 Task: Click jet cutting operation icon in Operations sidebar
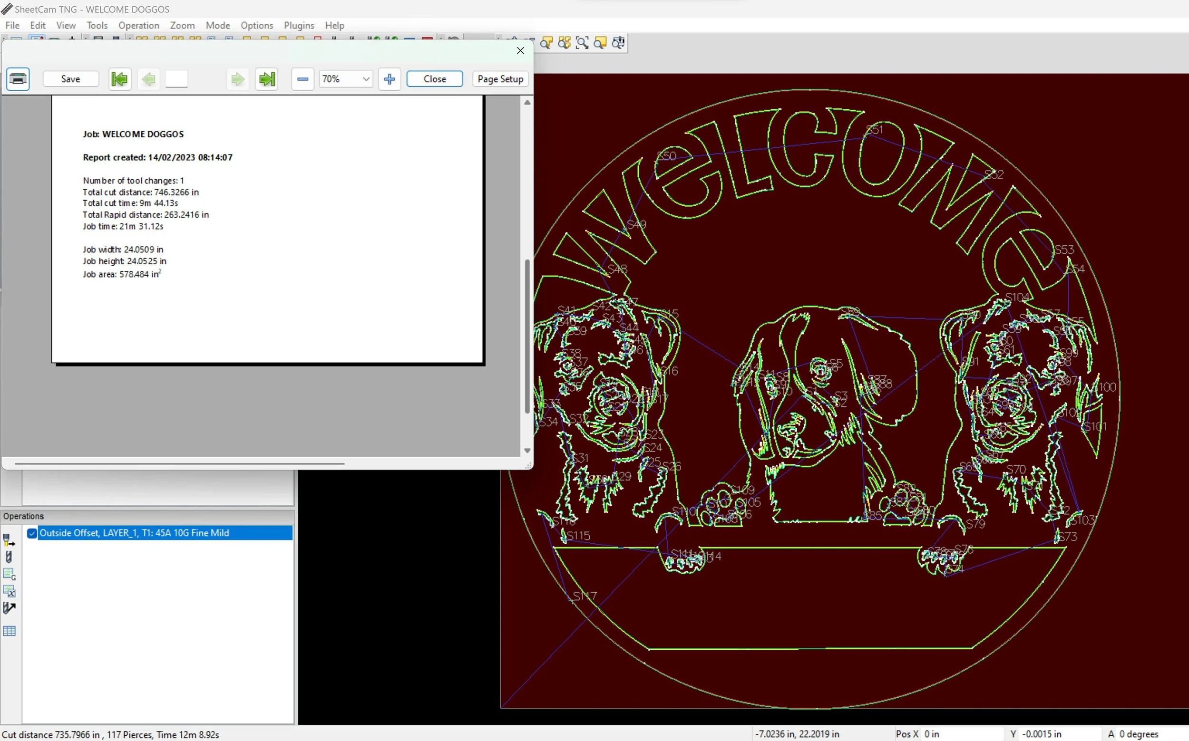coord(9,540)
